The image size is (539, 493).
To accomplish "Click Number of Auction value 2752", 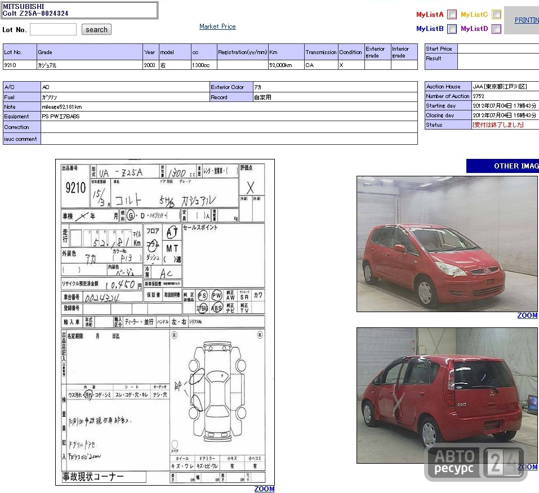I will point(479,96).
